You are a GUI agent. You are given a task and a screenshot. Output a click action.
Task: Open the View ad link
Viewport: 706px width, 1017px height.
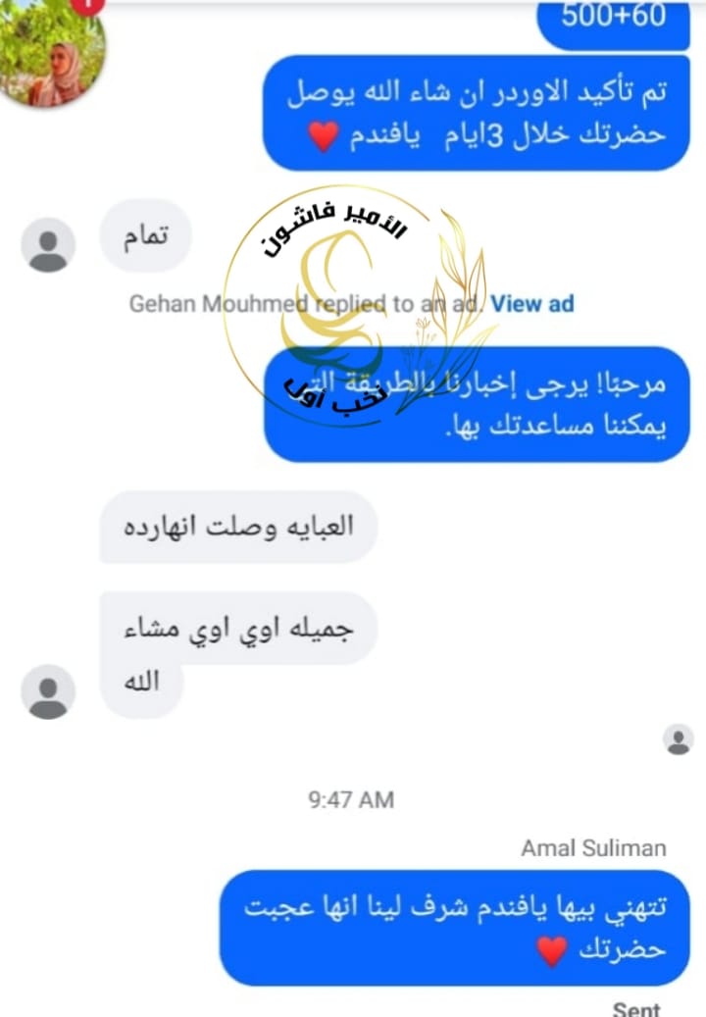[532, 304]
